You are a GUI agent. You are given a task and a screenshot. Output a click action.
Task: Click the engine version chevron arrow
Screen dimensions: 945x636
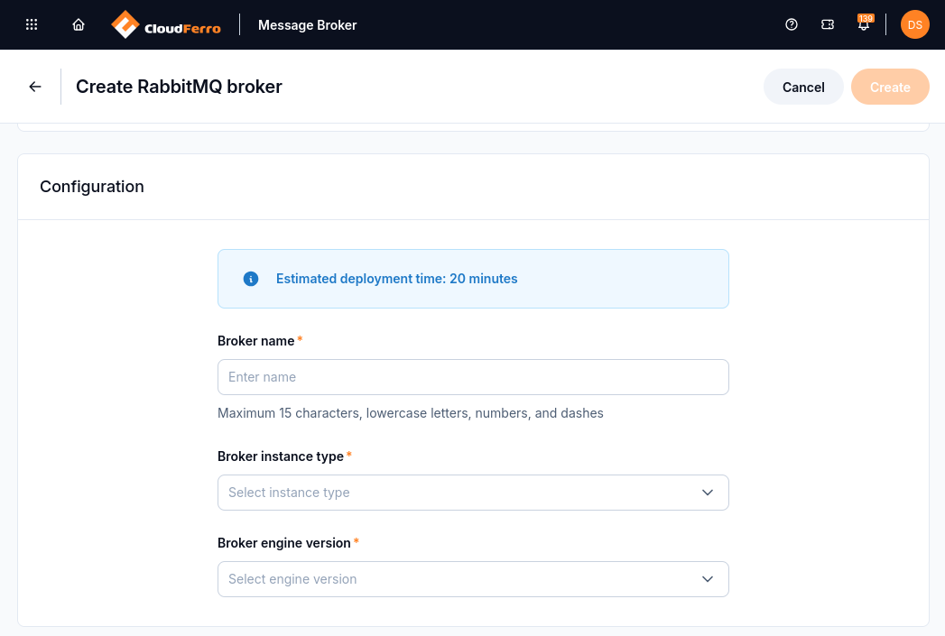pos(708,579)
